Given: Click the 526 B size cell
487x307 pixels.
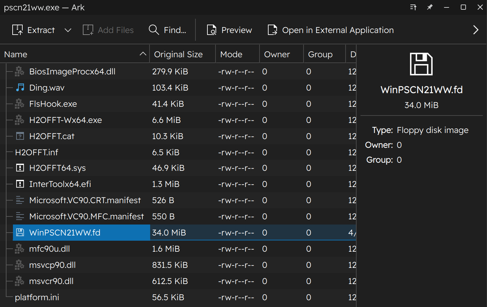Looking at the screenshot, I should pos(163,200).
